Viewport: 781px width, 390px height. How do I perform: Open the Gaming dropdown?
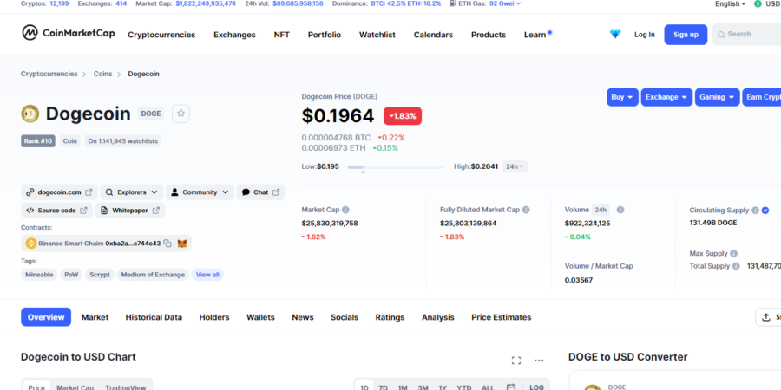(718, 97)
